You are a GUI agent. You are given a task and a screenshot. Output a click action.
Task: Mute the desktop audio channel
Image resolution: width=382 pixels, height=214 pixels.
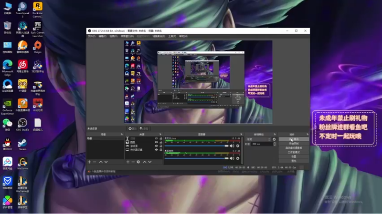tap(232, 158)
